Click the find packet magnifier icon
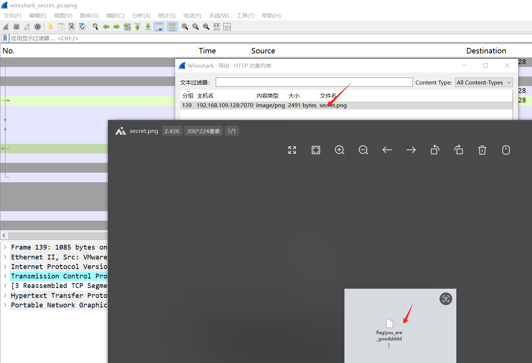This screenshot has height=363, width=532. coord(95,27)
